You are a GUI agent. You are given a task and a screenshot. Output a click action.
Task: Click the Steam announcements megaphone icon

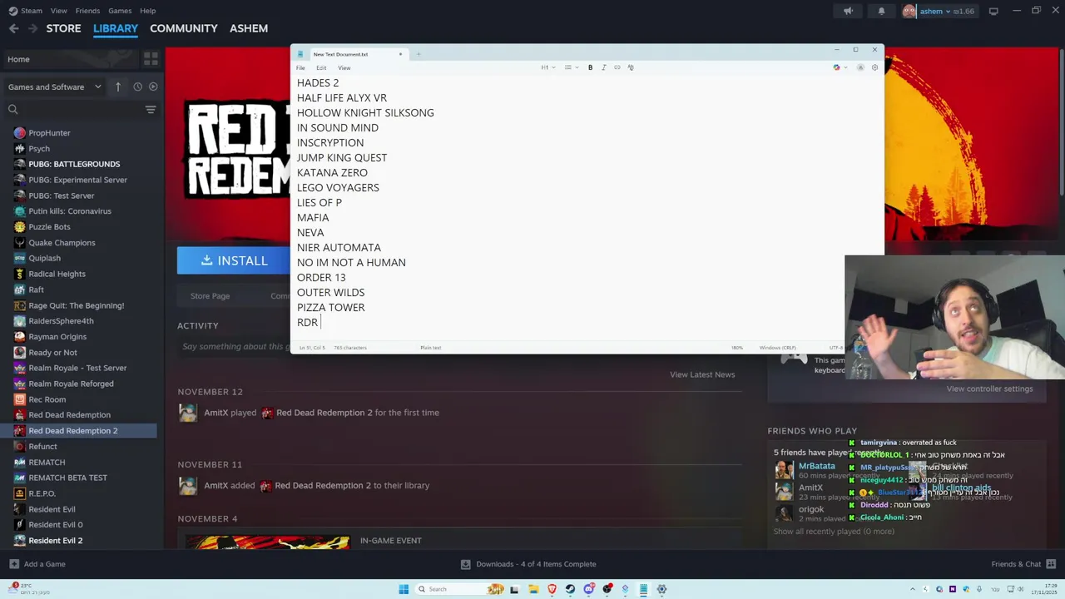tap(848, 11)
